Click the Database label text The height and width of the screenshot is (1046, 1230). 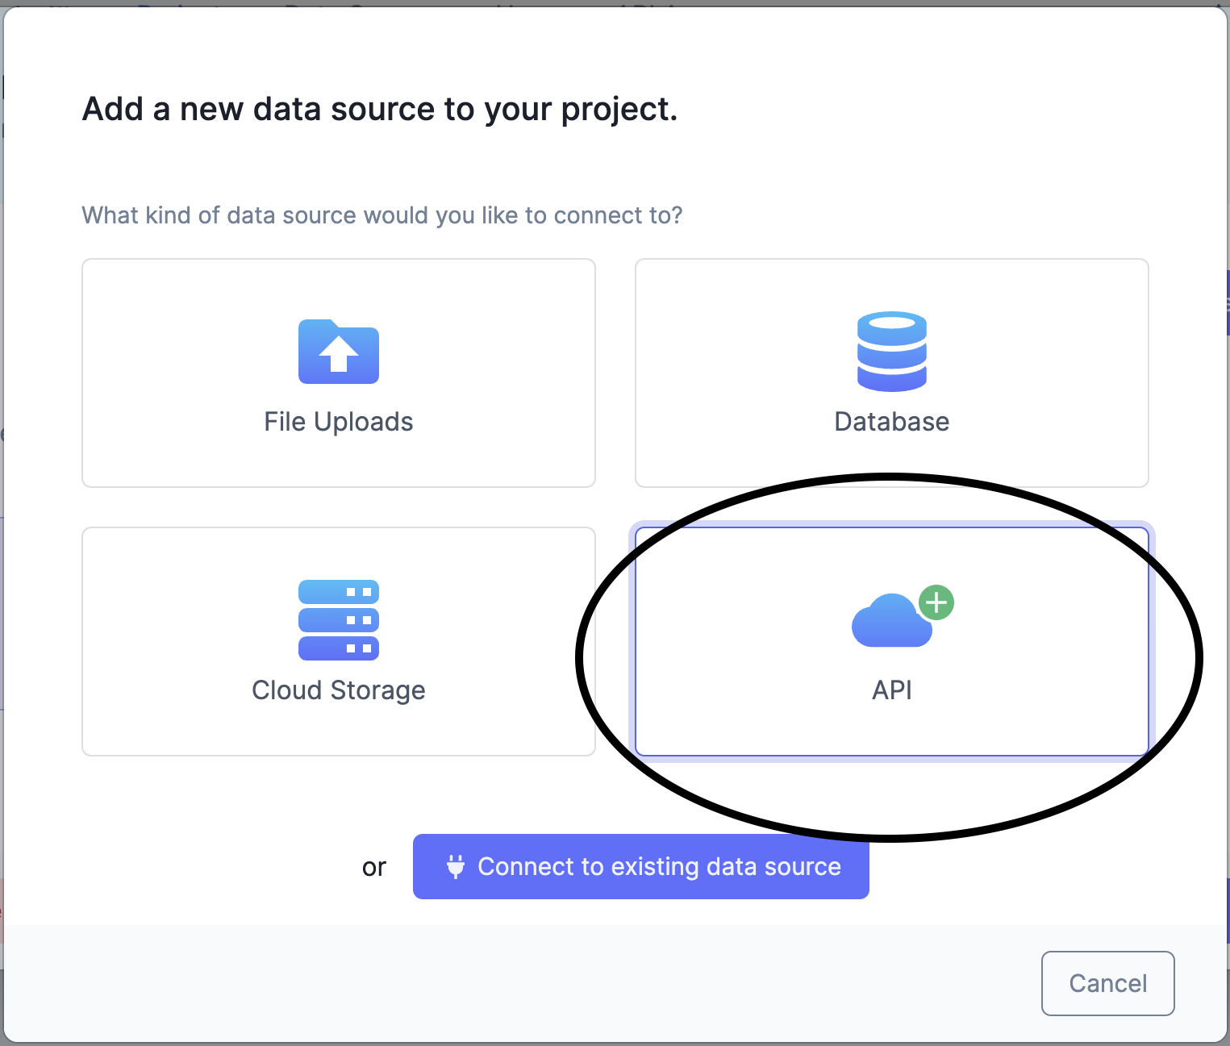[x=891, y=421]
